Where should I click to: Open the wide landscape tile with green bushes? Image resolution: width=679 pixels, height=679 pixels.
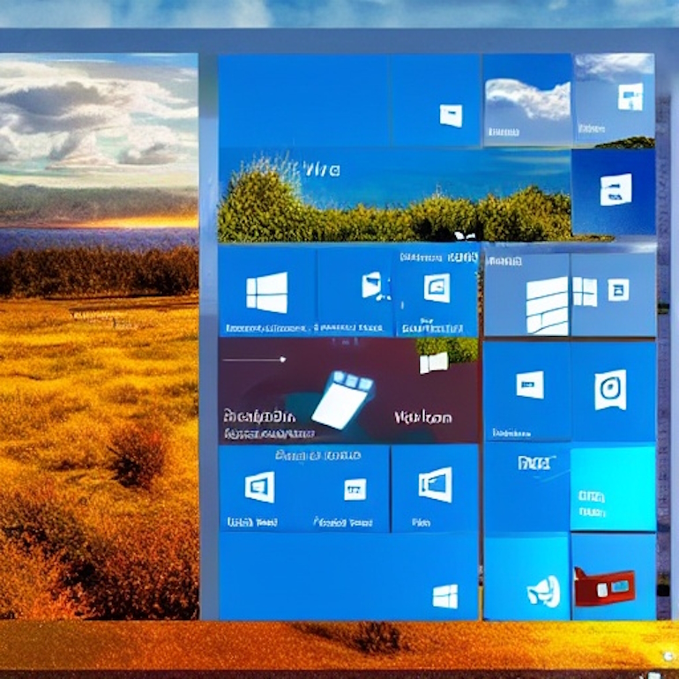click(x=394, y=195)
